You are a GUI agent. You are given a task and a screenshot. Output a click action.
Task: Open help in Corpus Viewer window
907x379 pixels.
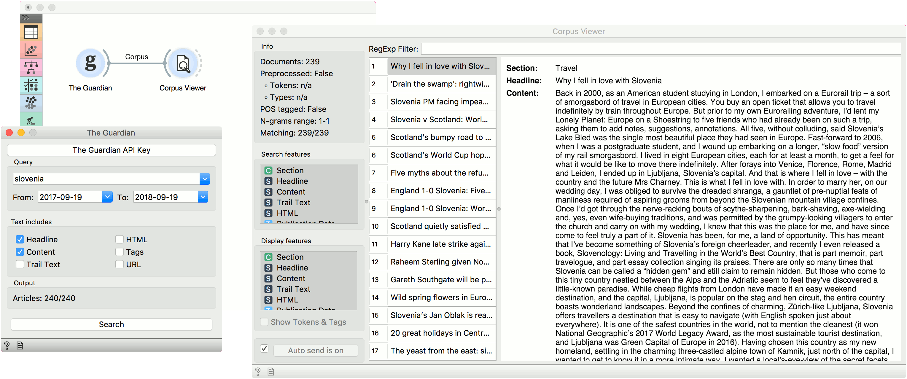pyautogui.click(x=258, y=372)
